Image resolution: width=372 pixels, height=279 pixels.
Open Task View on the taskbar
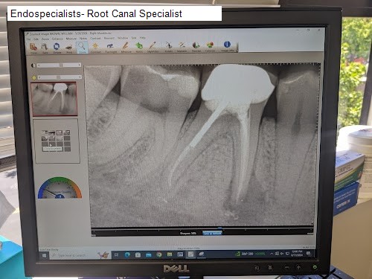point(116,254)
